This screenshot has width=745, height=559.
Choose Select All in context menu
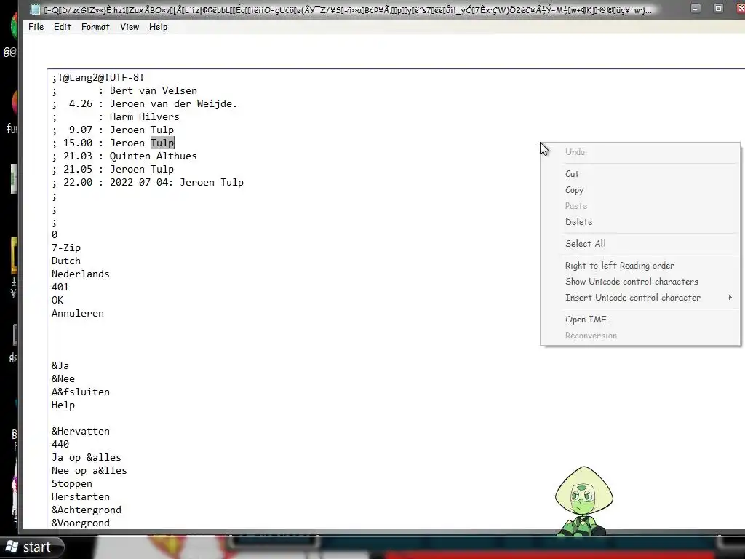tap(586, 244)
